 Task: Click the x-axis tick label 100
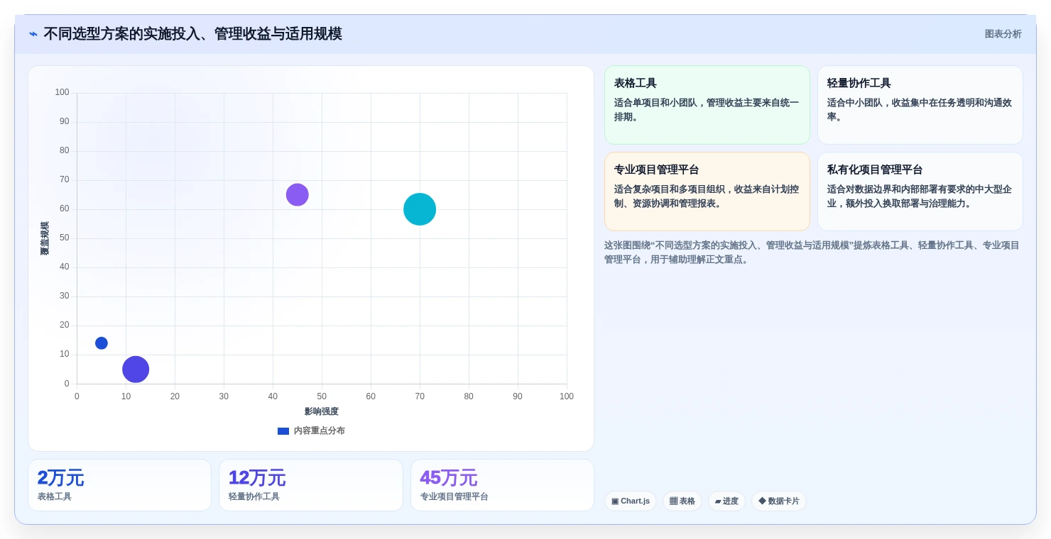pos(567,396)
